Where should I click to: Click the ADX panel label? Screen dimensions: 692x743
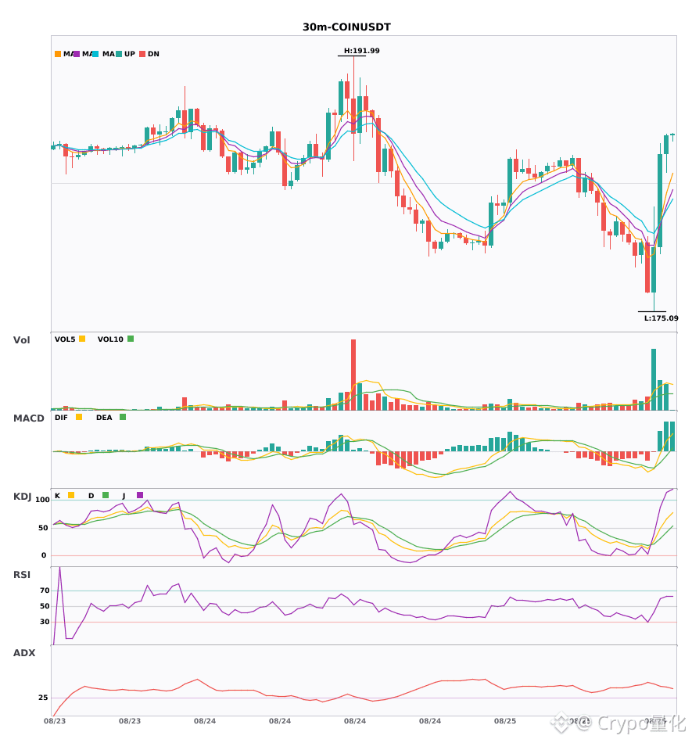(x=24, y=653)
